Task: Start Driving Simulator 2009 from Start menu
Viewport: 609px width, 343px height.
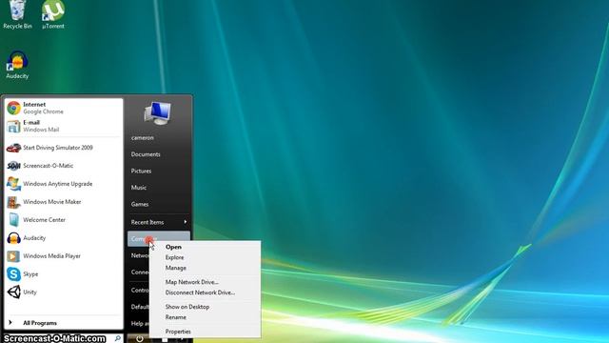Action: tap(64, 148)
